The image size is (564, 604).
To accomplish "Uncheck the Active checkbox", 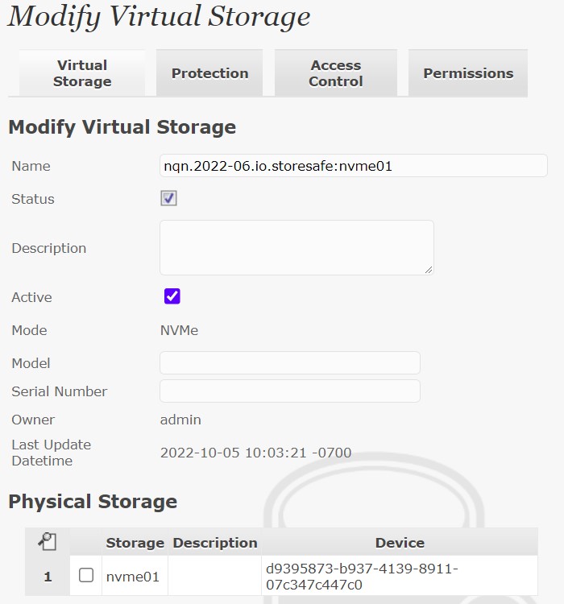I will 172,296.
